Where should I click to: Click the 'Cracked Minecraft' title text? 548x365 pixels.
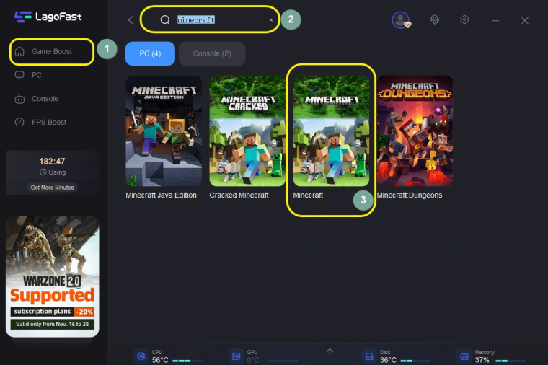click(x=239, y=195)
